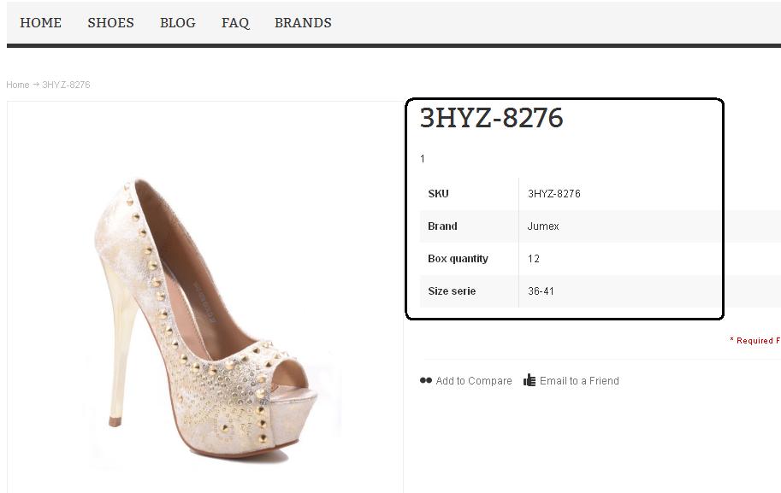Image resolution: width=781 pixels, height=493 pixels.
Task: Click the 36-41 size serie value
Action: pyautogui.click(x=541, y=291)
